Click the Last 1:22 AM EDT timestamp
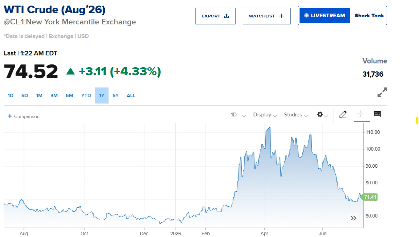The image size is (419, 237). coord(30,53)
